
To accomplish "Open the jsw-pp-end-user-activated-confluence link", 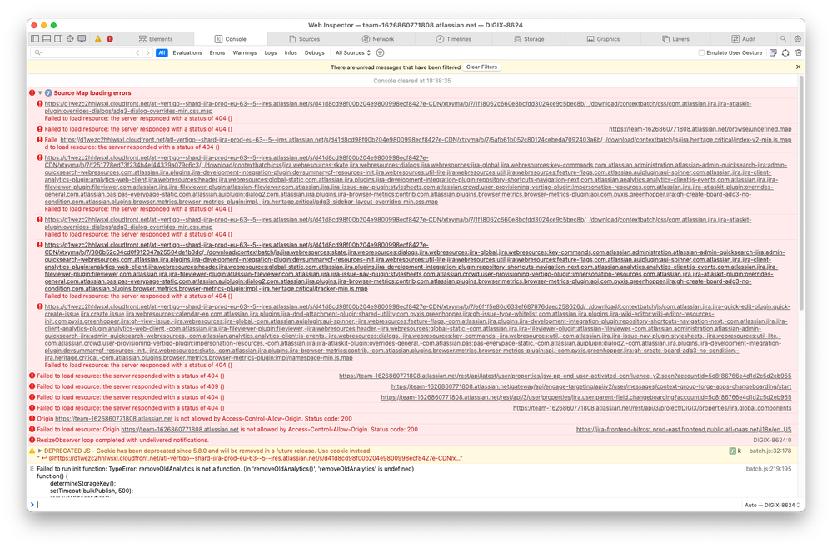I will coord(565,376).
